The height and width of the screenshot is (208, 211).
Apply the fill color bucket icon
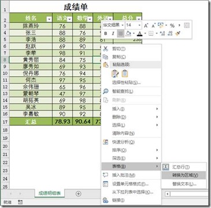[x=128, y=34]
